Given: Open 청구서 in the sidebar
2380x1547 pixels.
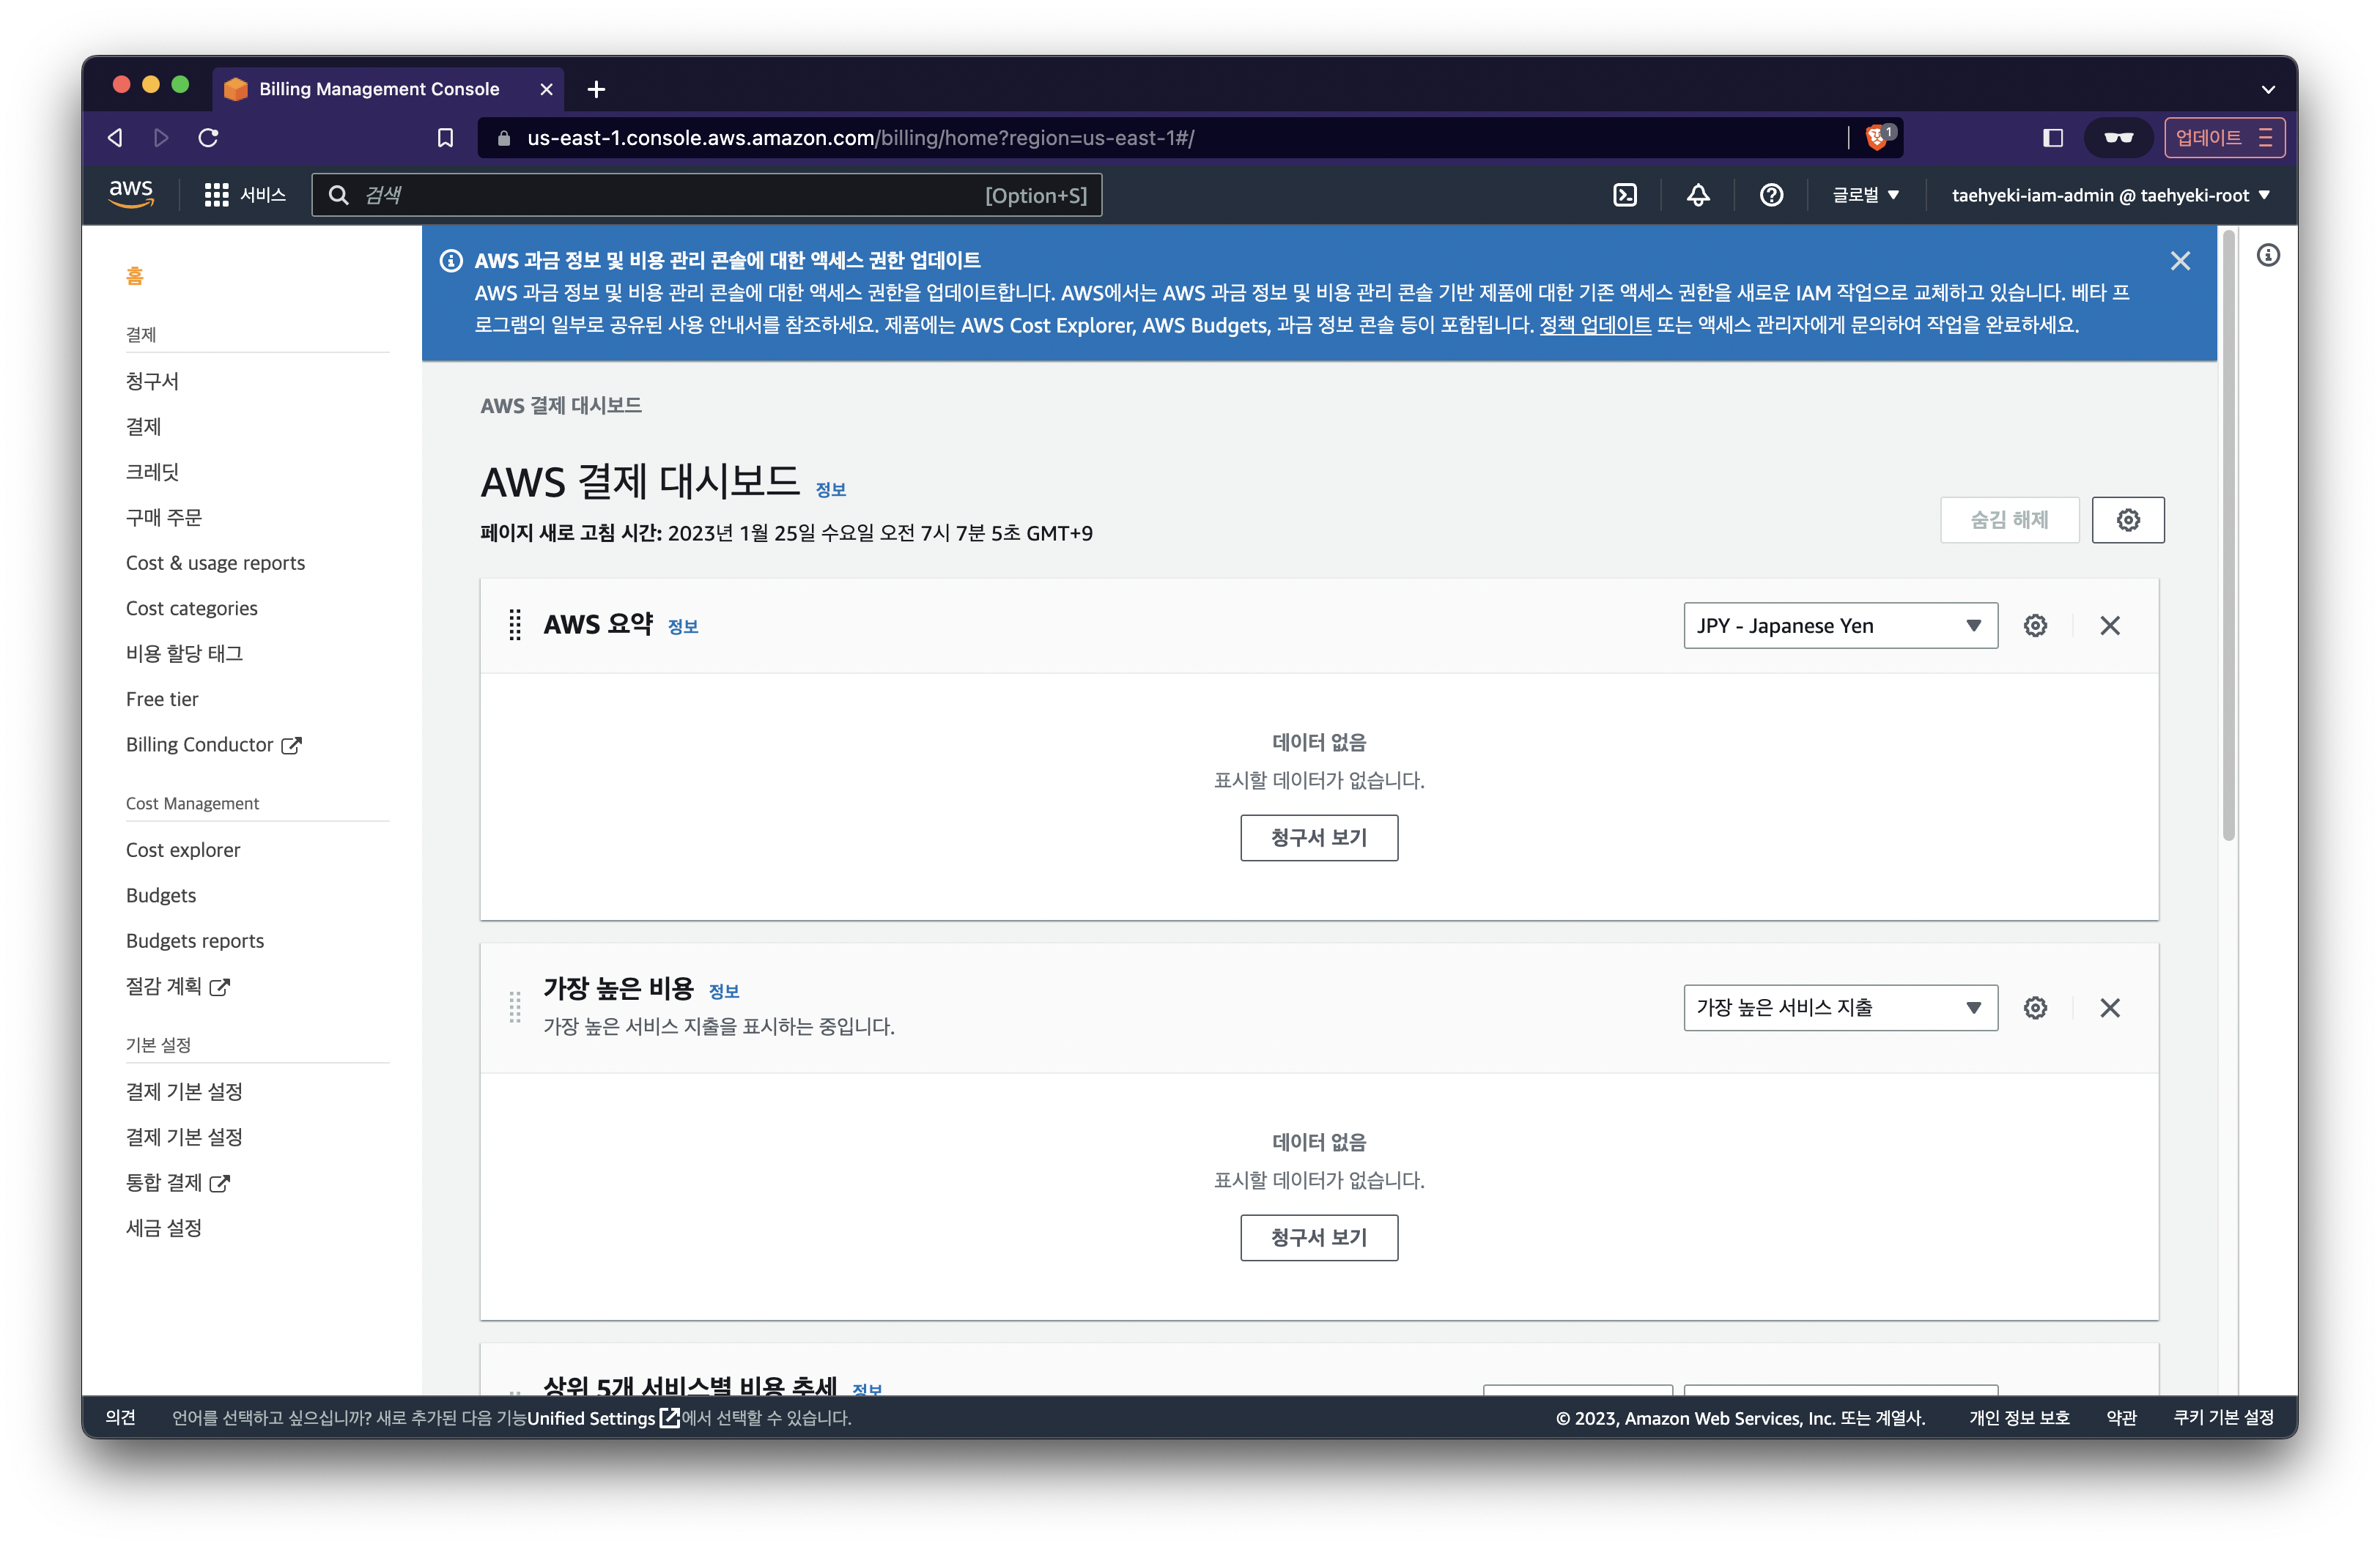Looking at the screenshot, I should (152, 381).
